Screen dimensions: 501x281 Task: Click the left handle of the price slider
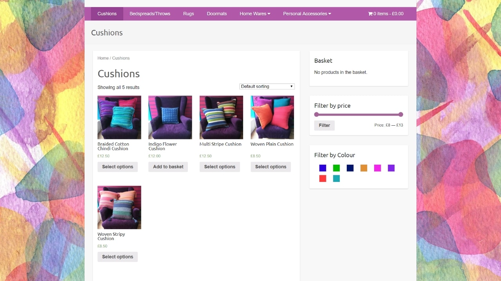(x=316, y=114)
